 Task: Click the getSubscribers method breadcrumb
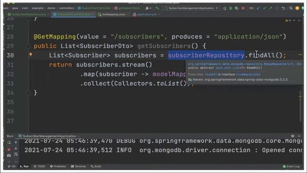click(127, 8)
